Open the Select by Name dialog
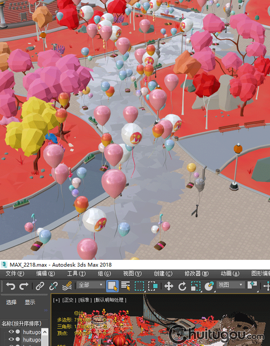 tap(126, 286)
